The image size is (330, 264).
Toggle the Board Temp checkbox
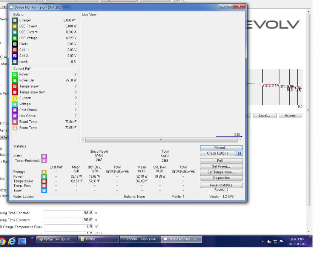[x=15, y=122]
